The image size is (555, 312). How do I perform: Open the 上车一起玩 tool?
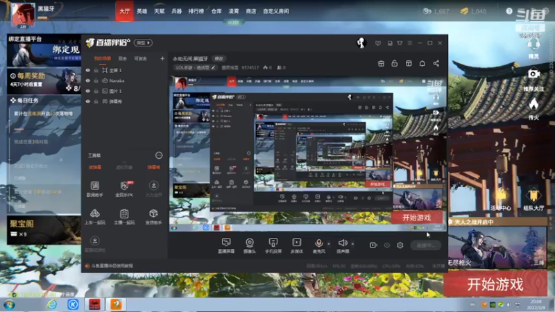click(x=94, y=216)
